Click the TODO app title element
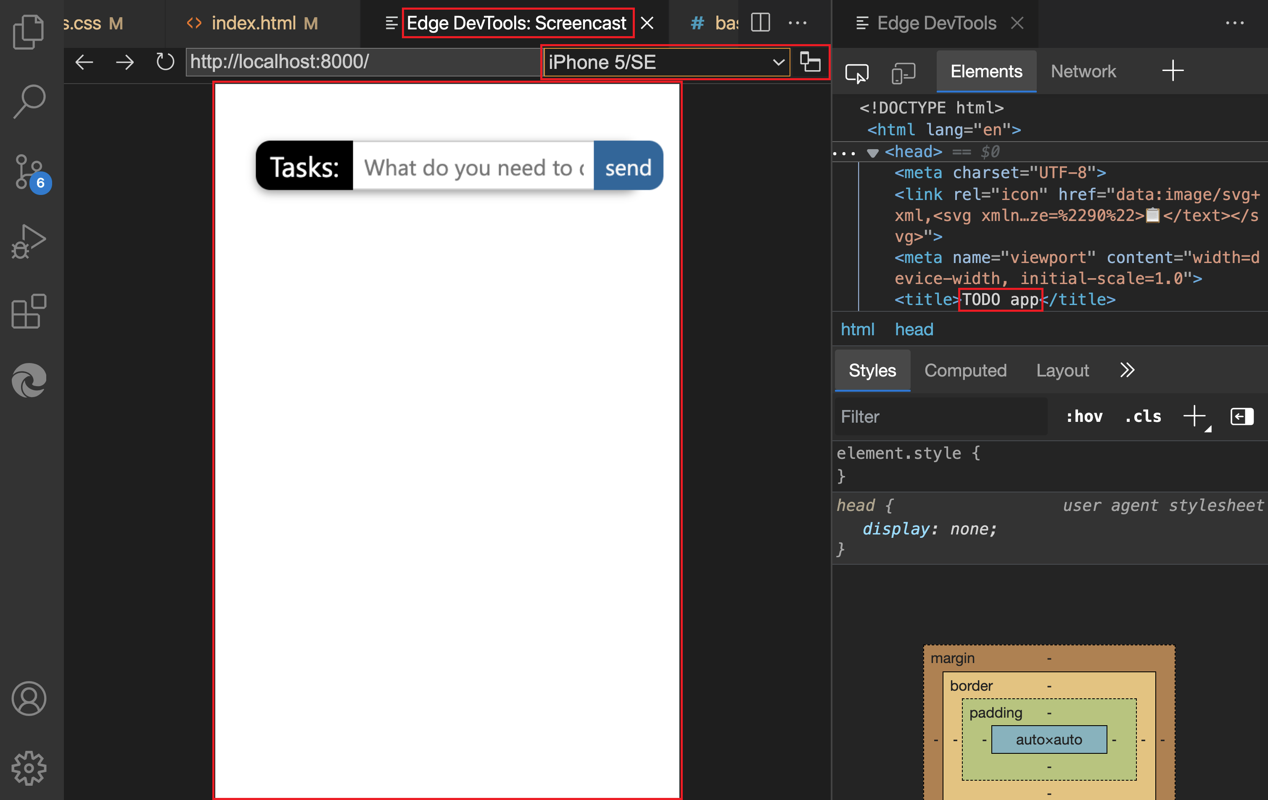Image resolution: width=1268 pixels, height=800 pixels. [1000, 300]
